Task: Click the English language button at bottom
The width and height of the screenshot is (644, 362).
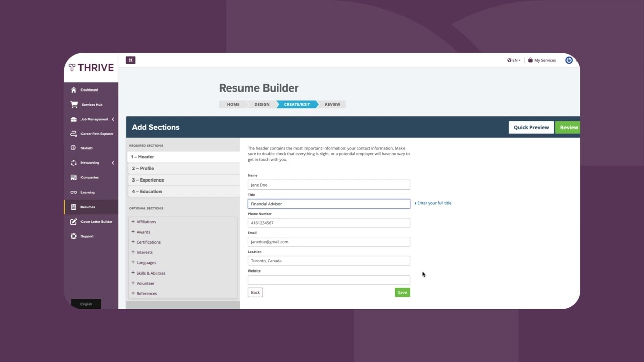Action: (x=86, y=304)
